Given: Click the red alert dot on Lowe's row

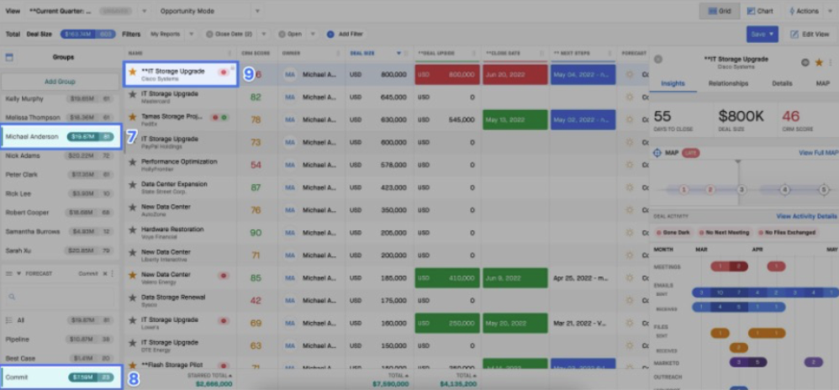Looking at the screenshot, I should [224, 320].
